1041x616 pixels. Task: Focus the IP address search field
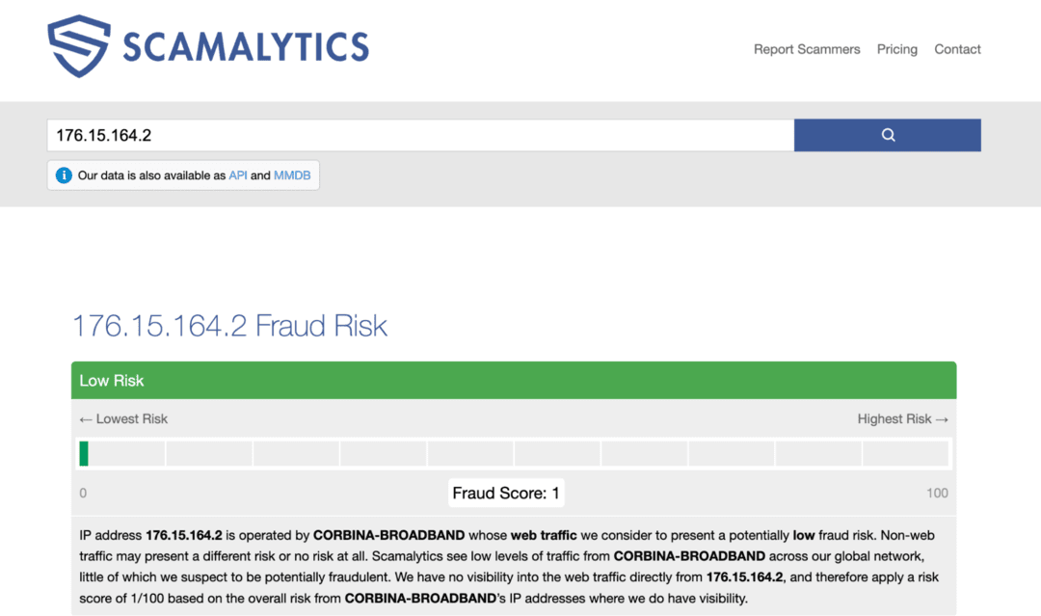click(x=420, y=135)
